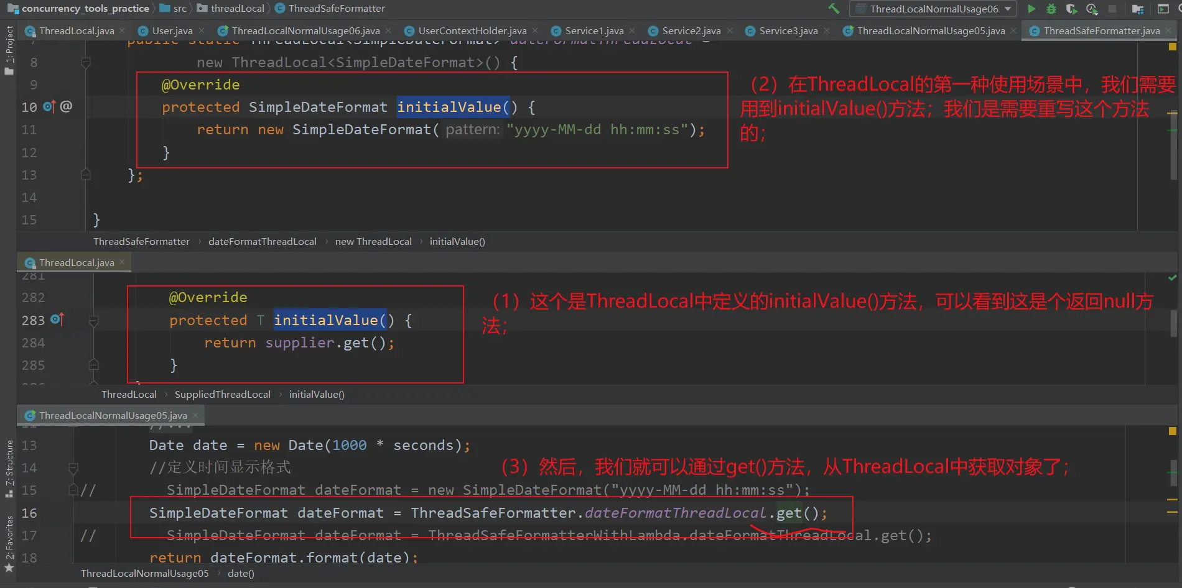This screenshot has height=588, width=1182.
Task: Close the Service1.java tab
Action: [632, 30]
